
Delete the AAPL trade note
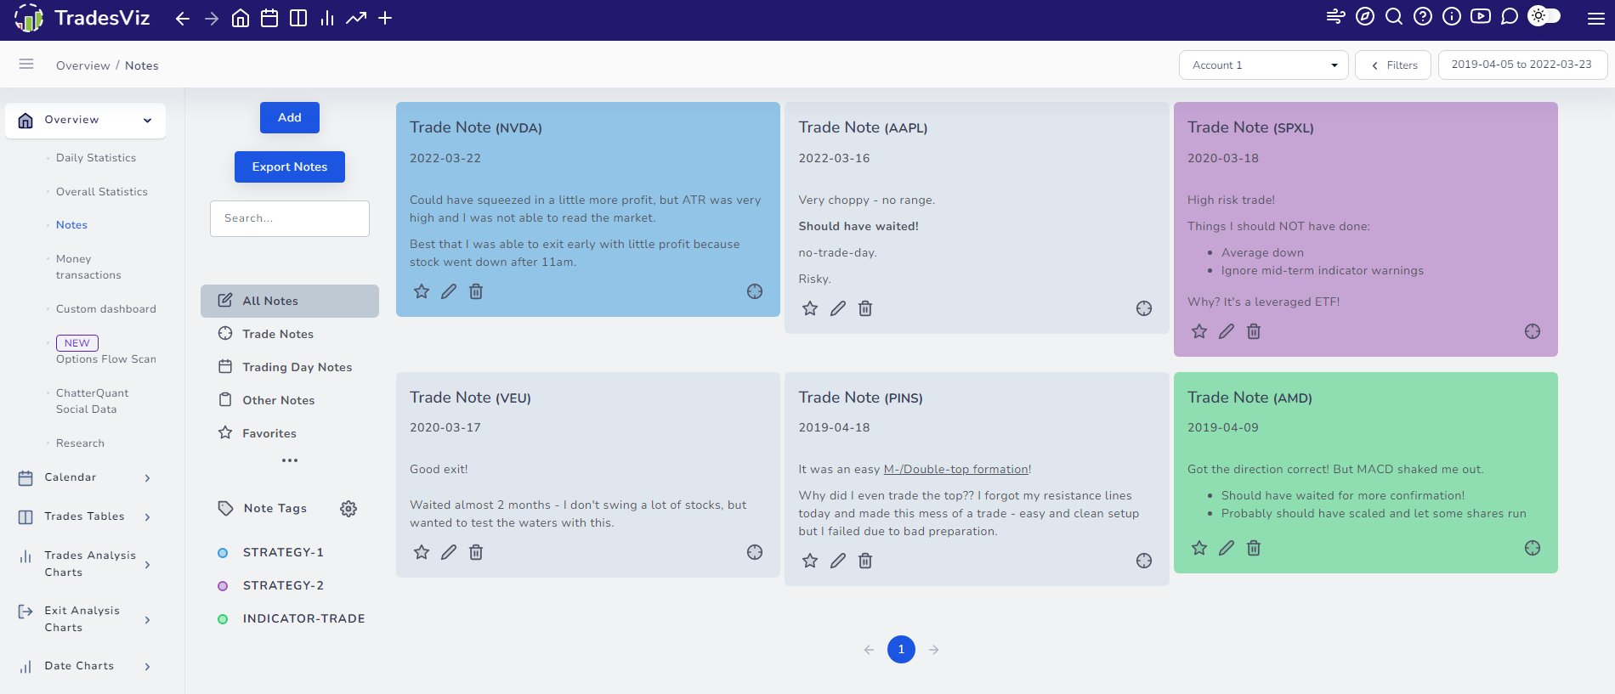pos(865,308)
